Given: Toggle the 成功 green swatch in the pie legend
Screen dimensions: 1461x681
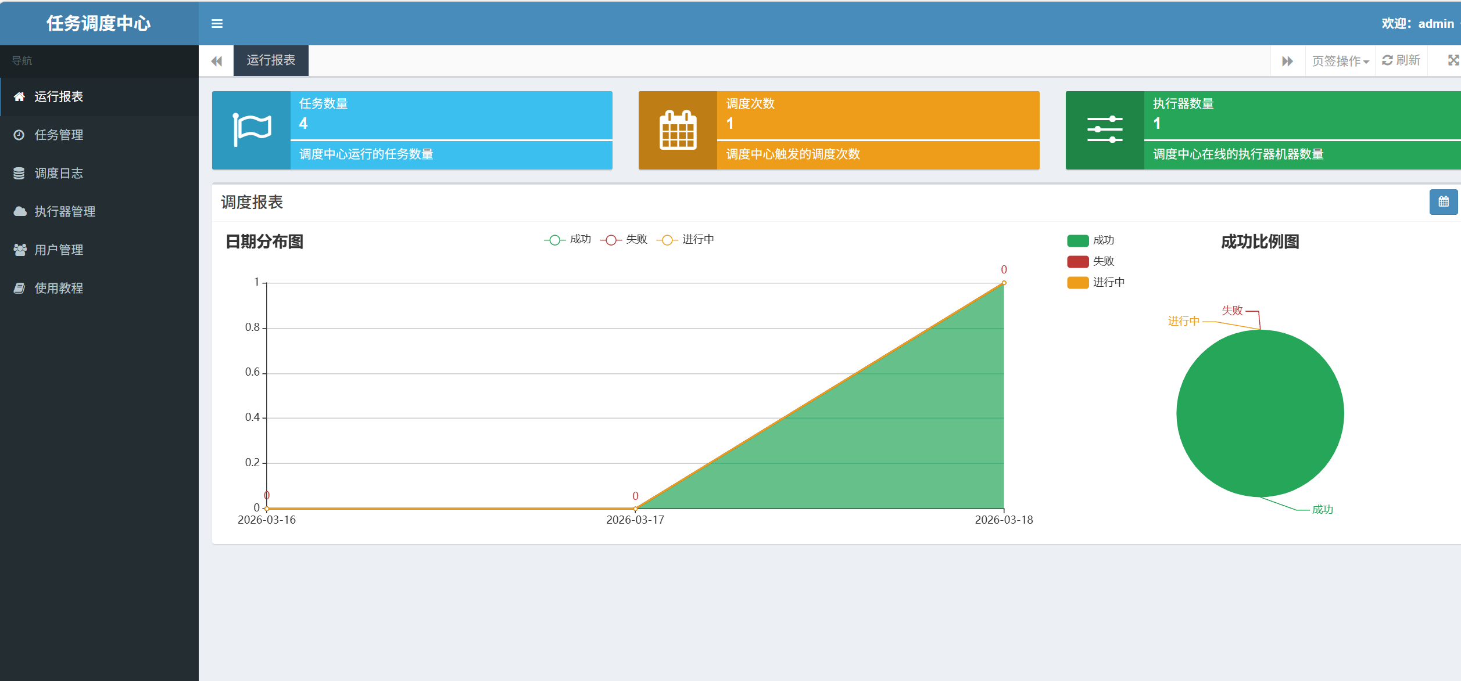Looking at the screenshot, I should [x=1078, y=240].
